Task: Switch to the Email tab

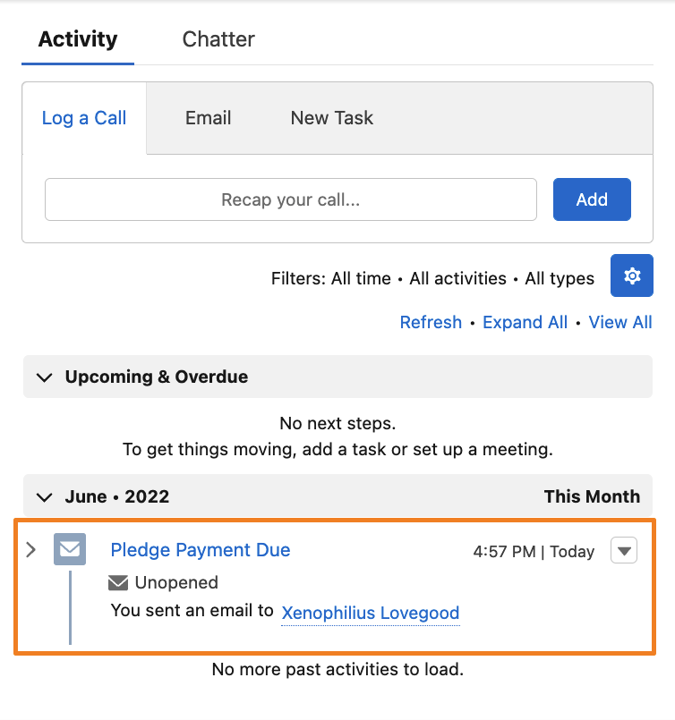Action: click(207, 117)
